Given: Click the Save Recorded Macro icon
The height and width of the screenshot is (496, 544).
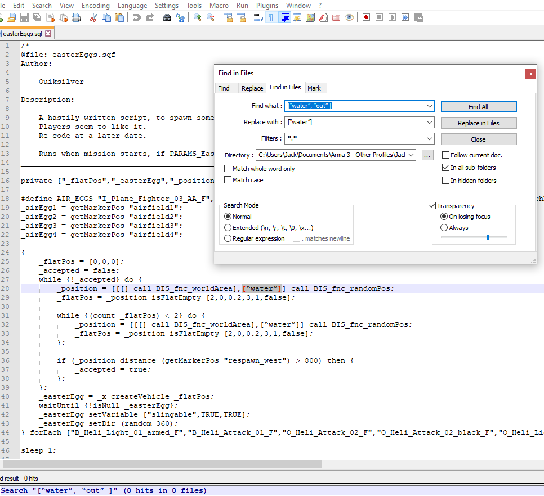Looking at the screenshot, I should pyautogui.click(x=418, y=17).
